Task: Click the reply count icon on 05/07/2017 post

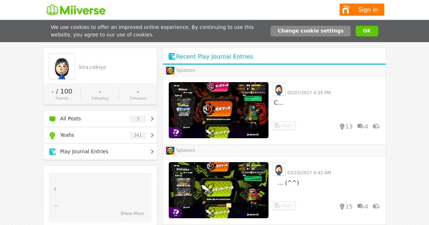Action: click(x=360, y=126)
